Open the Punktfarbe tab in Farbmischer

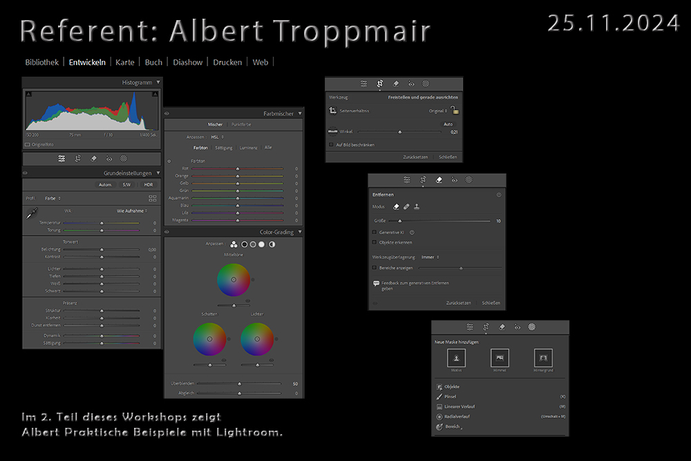coord(241,124)
